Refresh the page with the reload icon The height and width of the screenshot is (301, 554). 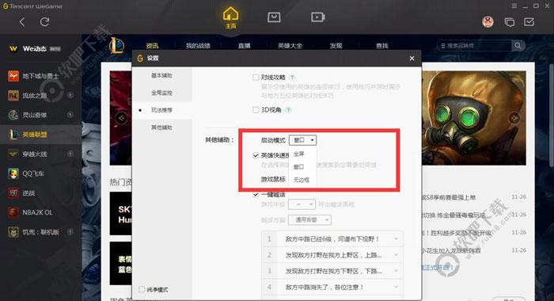pyautogui.click(x=44, y=22)
